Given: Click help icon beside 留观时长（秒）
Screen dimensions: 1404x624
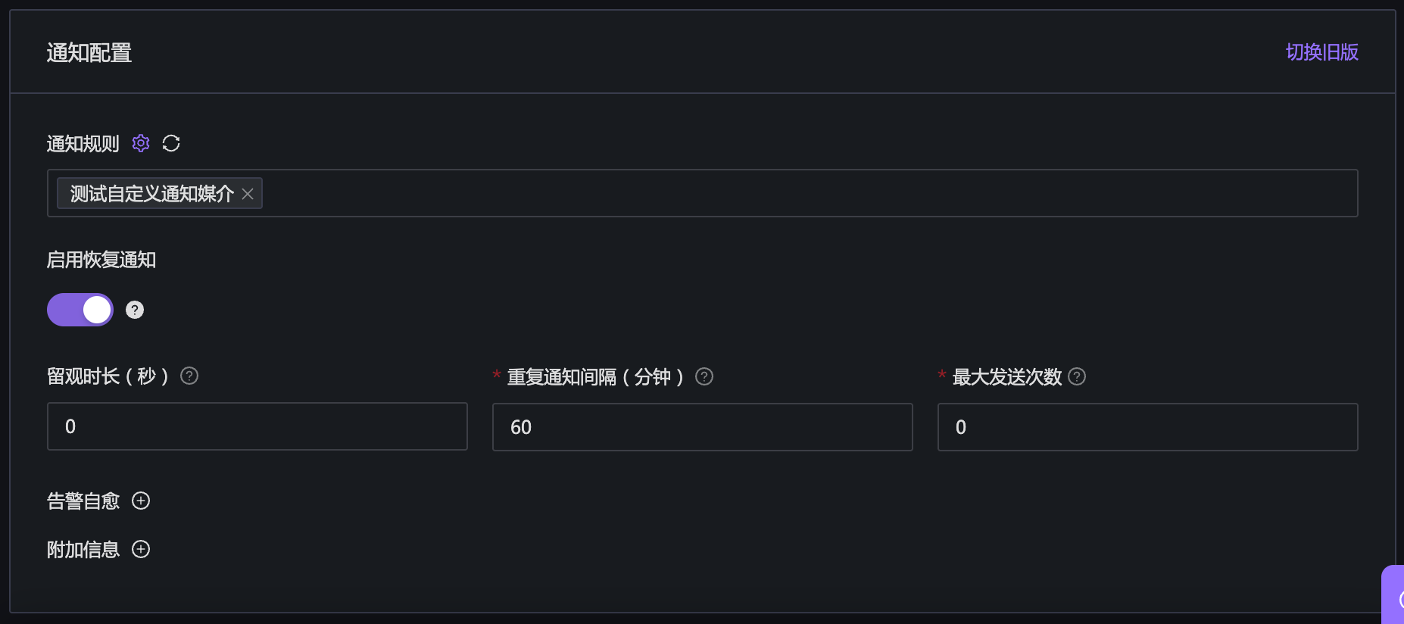Looking at the screenshot, I should (189, 376).
